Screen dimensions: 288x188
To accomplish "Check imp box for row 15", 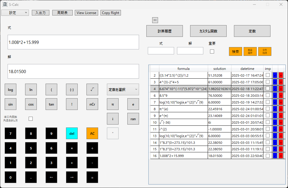I will point(268,149).
